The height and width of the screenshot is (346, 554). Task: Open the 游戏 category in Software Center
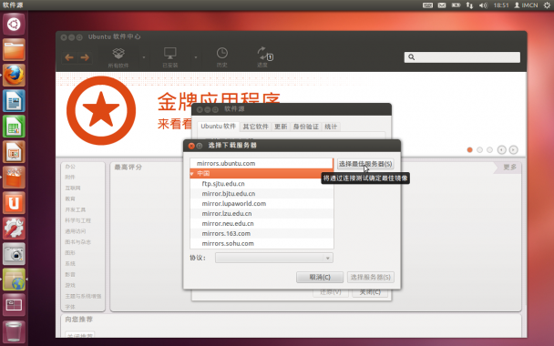(x=70, y=285)
